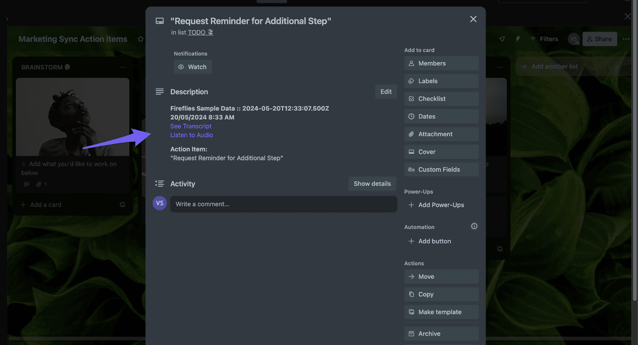Viewport: 638px width, 345px height.
Task: Add a Checklist to the card
Action: [441, 99]
